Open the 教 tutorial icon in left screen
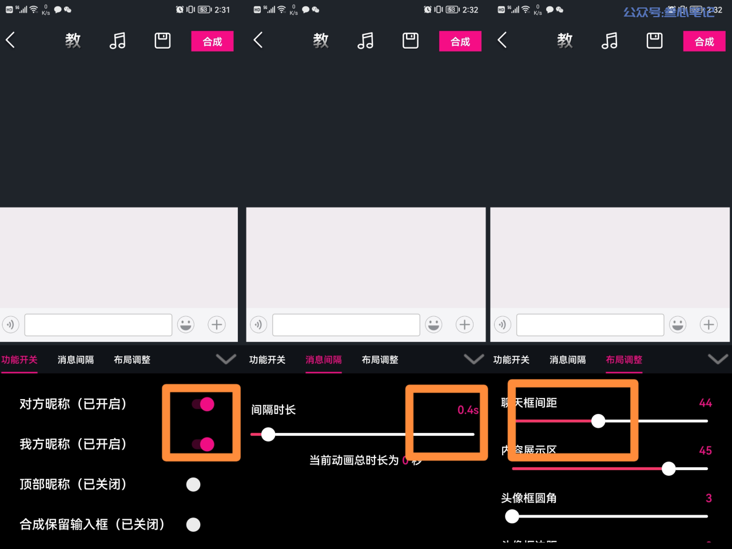Screen dimensions: 732x549 (73, 41)
